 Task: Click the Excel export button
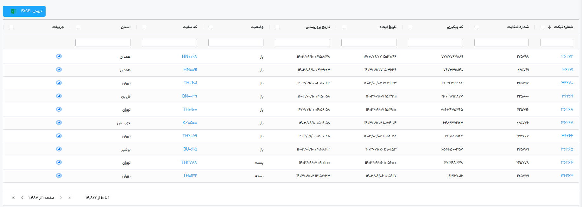pos(24,11)
